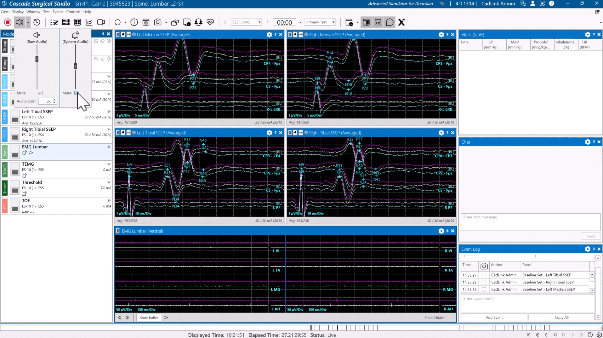
Task: Open the Events menu
Action: tap(58, 12)
